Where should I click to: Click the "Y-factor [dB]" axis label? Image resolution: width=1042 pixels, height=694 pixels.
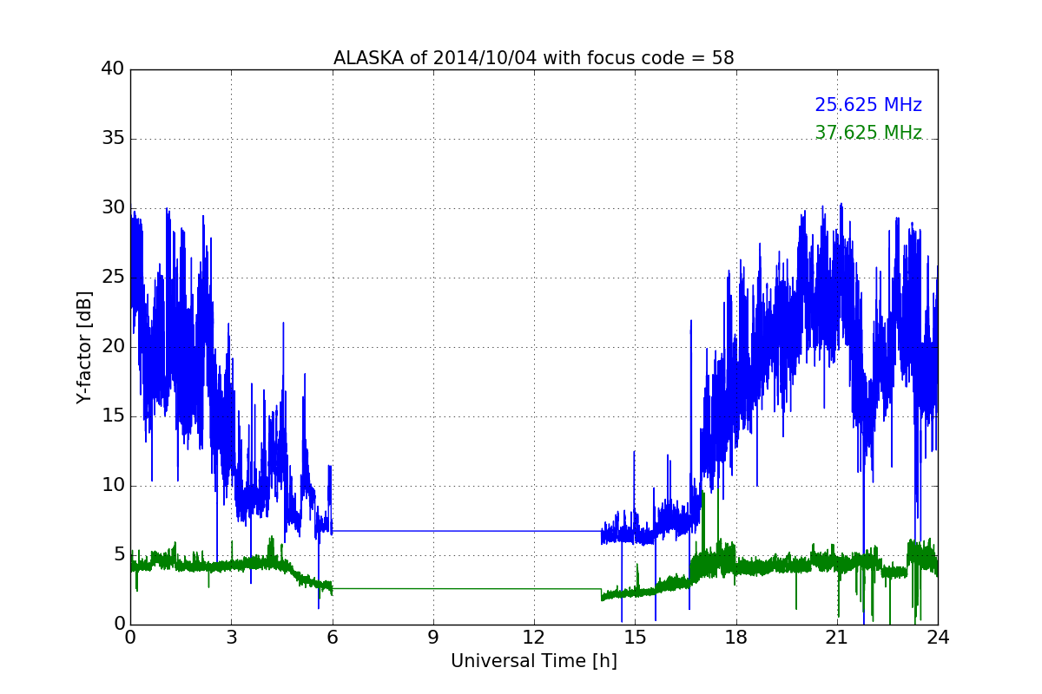click(84, 347)
